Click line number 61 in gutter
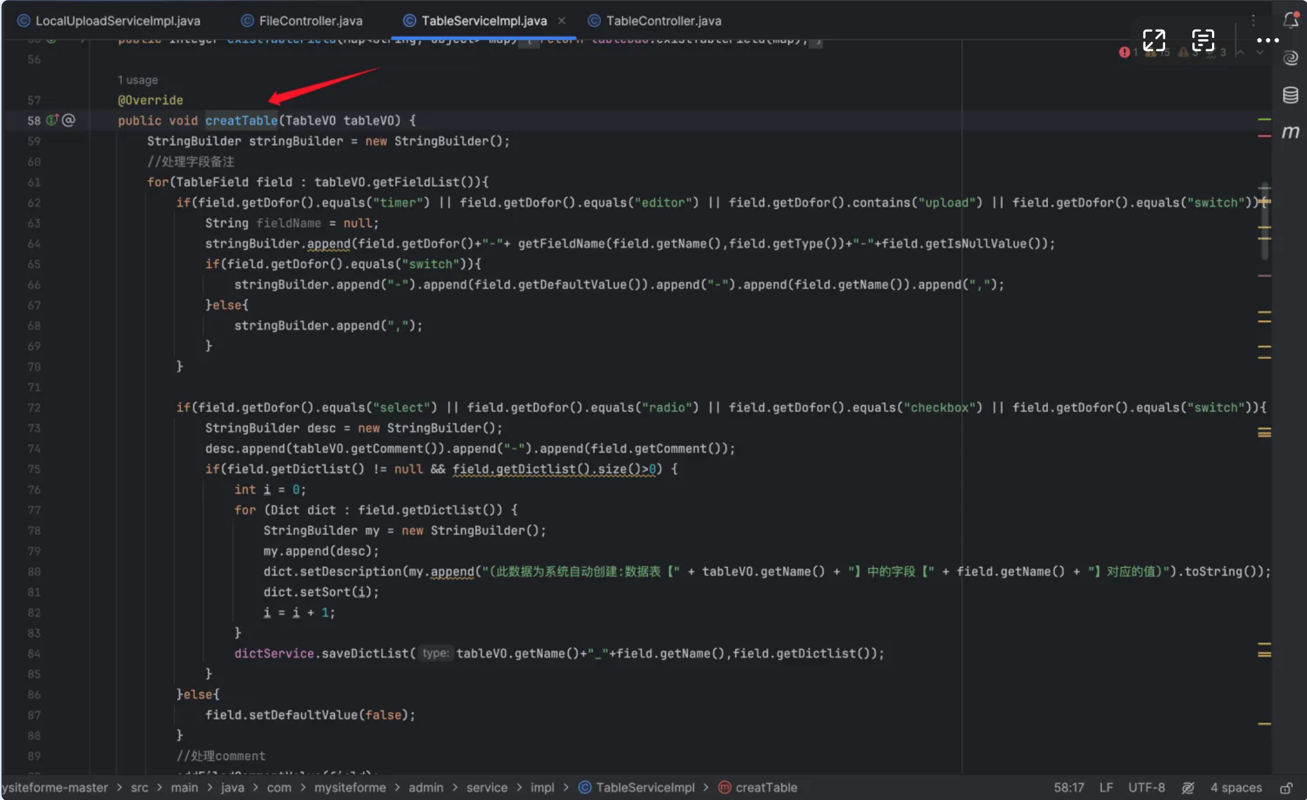The height and width of the screenshot is (800, 1307). tap(34, 182)
